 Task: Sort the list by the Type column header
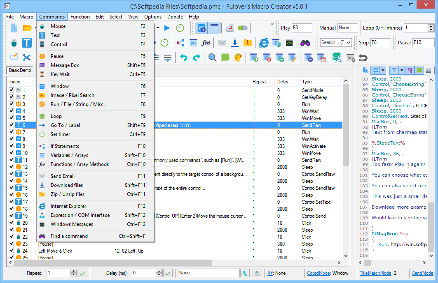tap(321, 82)
